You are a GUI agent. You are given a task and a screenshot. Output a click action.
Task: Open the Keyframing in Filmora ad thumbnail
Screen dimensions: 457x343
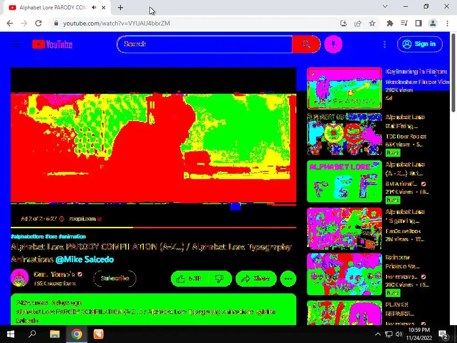coord(344,88)
